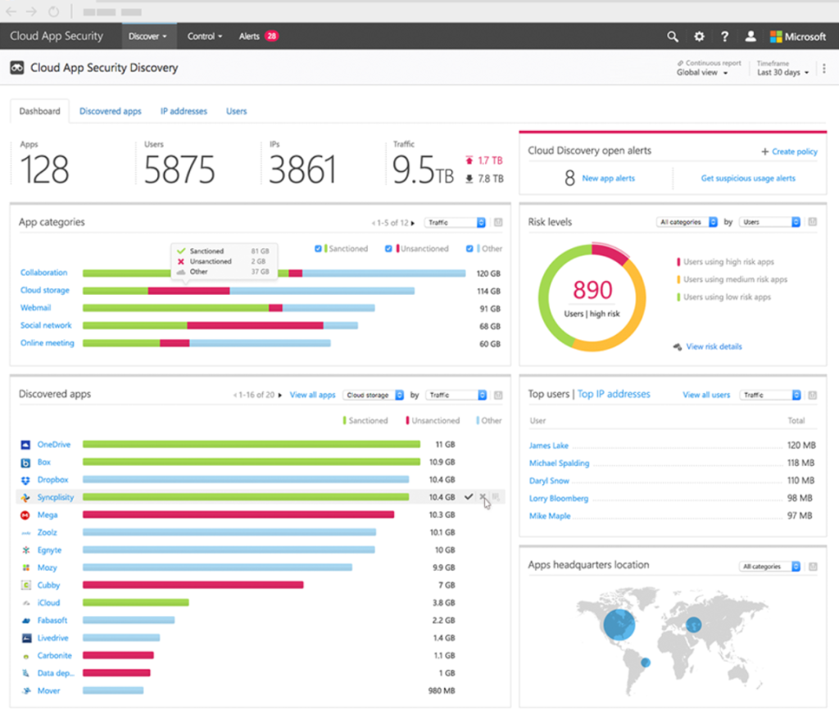Click the Create policy link
The width and height of the screenshot is (839, 715).
tap(795, 152)
